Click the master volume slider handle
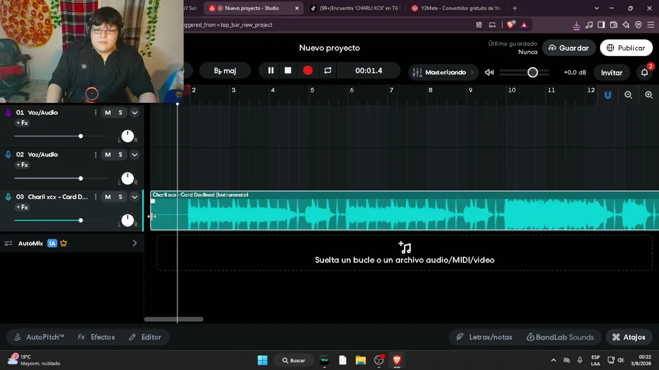 [x=533, y=72]
